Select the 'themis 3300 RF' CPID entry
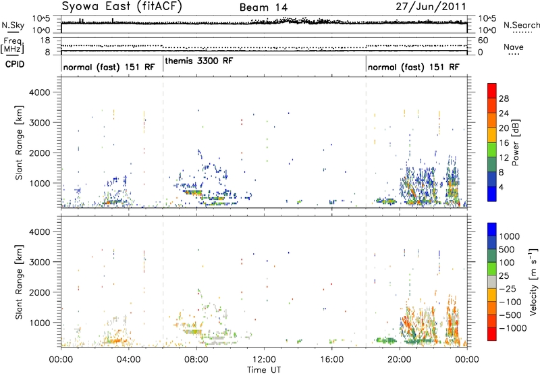The image size is (540, 374). pyautogui.click(x=199, y=61)
